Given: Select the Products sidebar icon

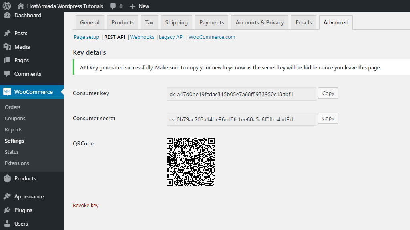Looking at the screenshot, I should pos(8,178).
